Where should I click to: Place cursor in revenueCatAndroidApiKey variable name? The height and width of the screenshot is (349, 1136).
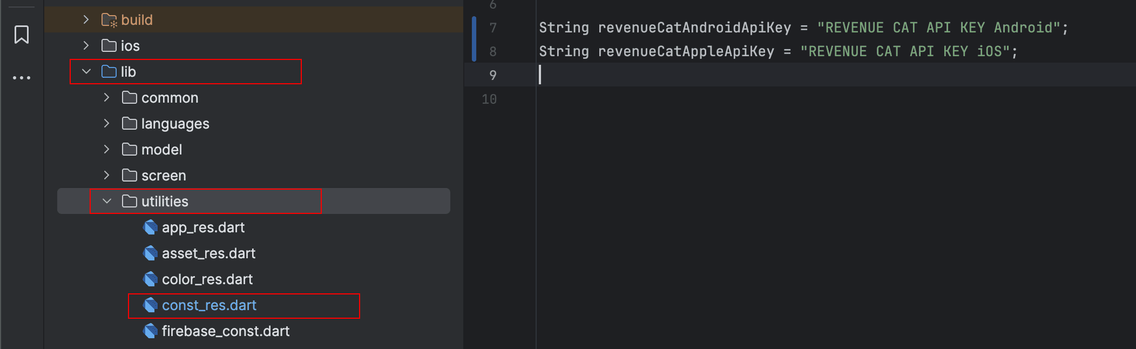[x=694, y=28]
